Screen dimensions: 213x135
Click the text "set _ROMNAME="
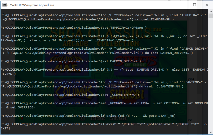113,103
